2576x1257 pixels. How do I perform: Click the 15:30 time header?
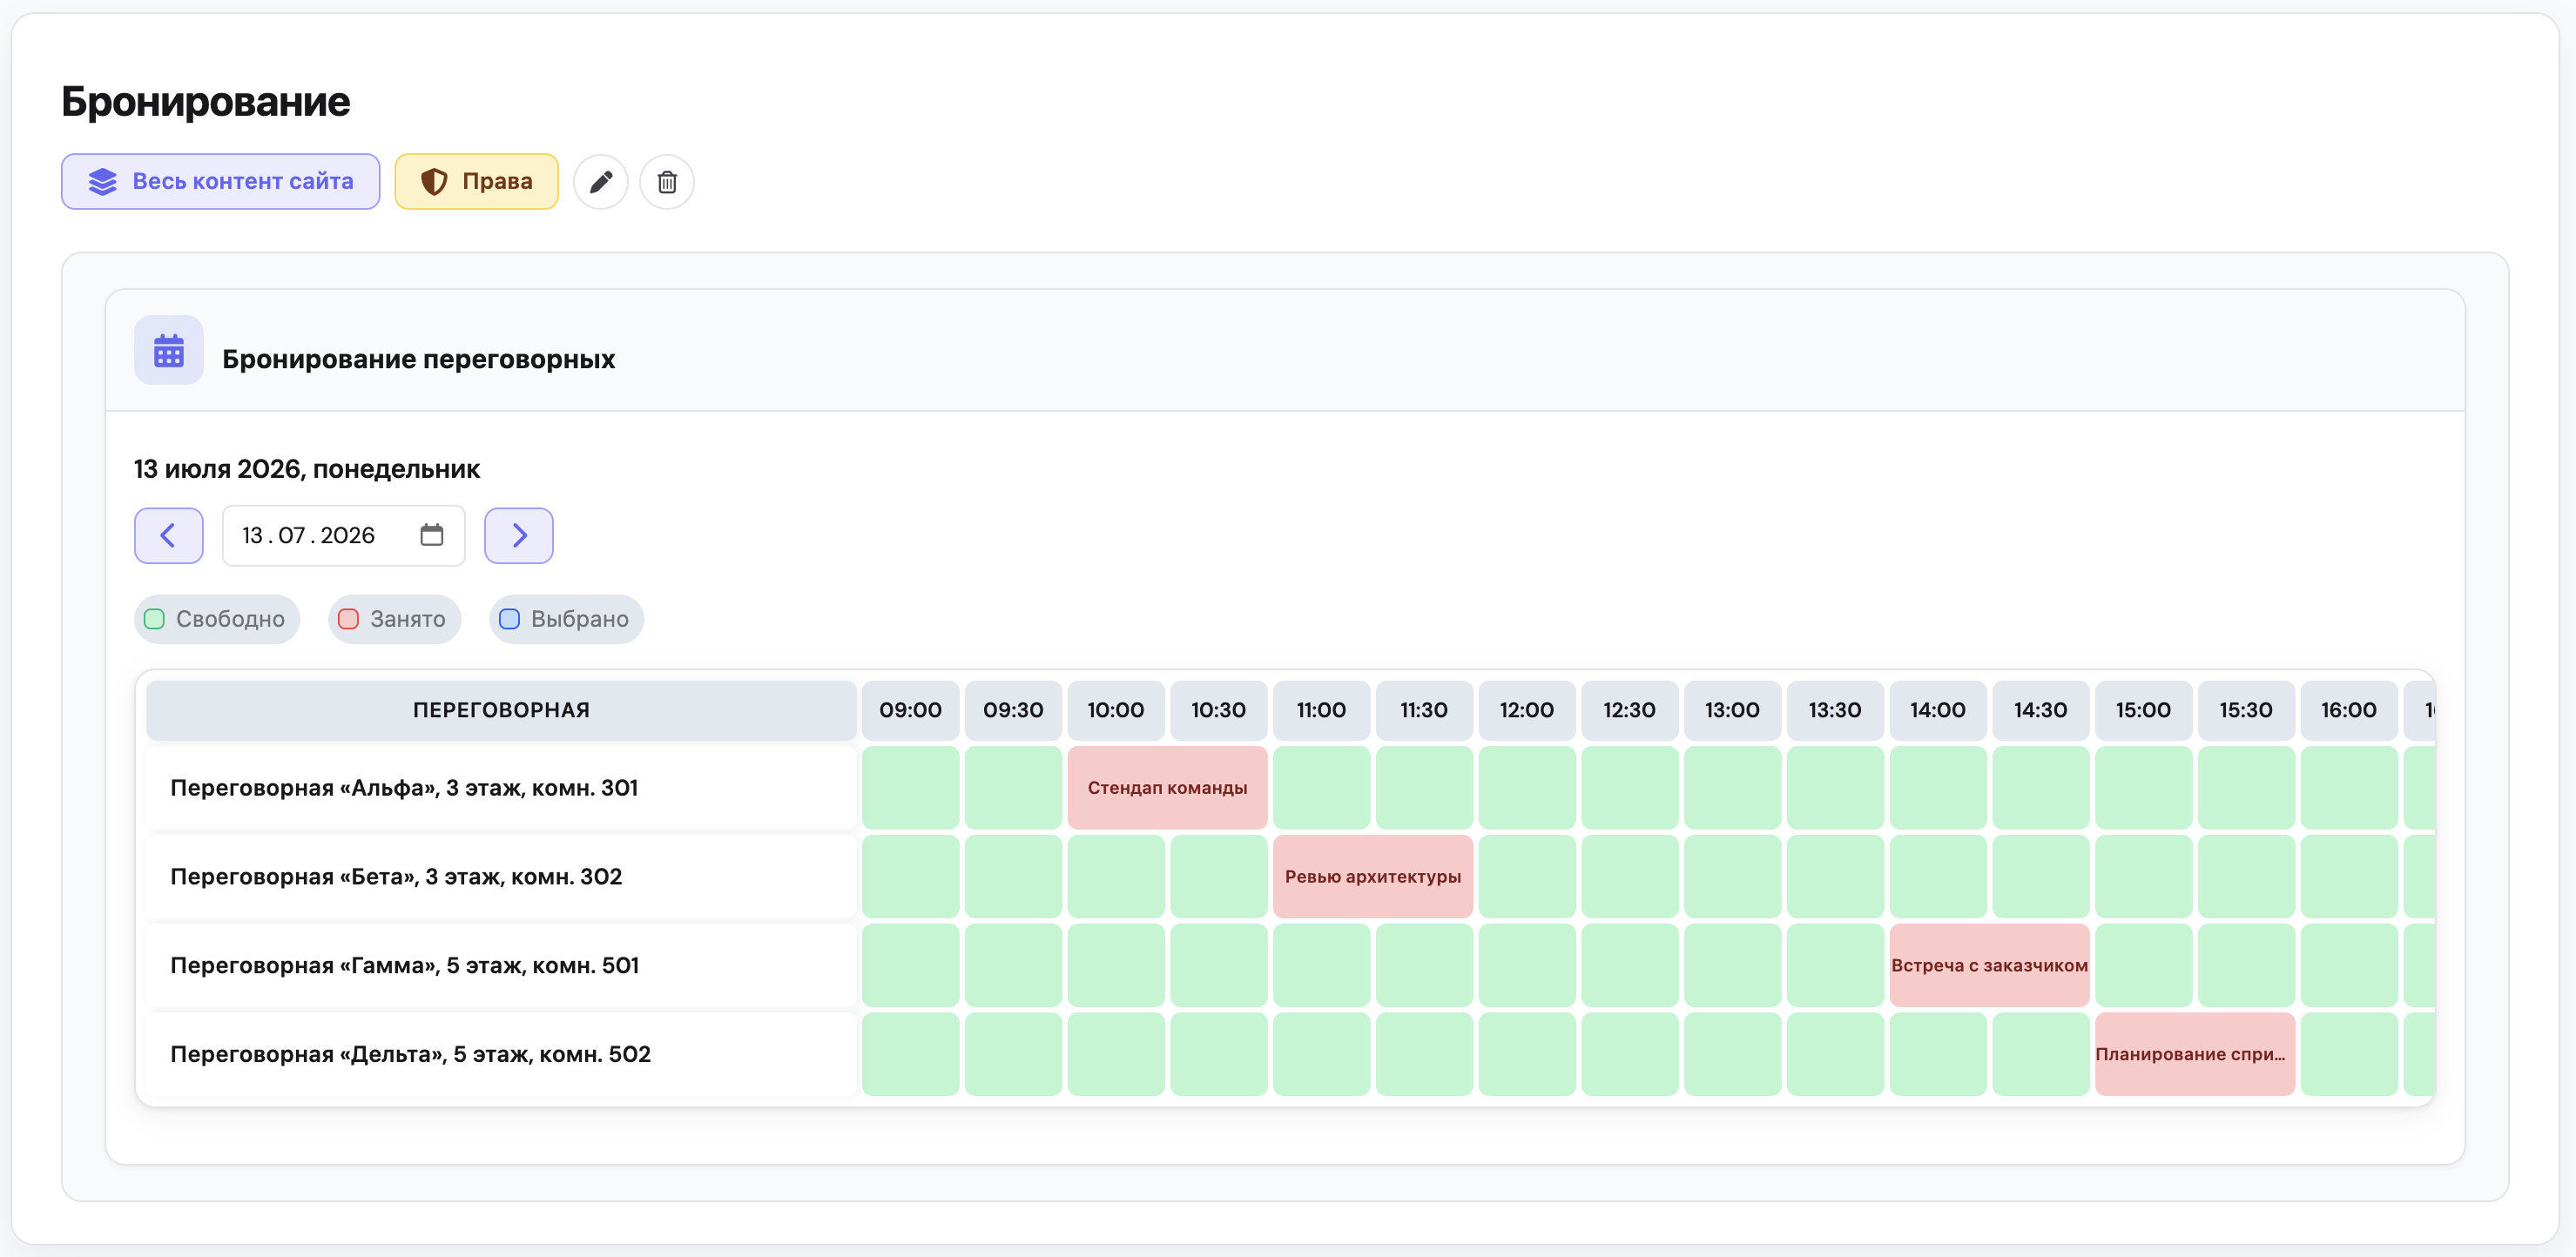(2246, 710)
